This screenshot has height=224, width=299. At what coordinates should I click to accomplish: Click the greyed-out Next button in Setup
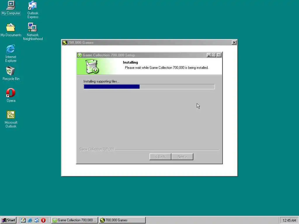click(182, 157)
